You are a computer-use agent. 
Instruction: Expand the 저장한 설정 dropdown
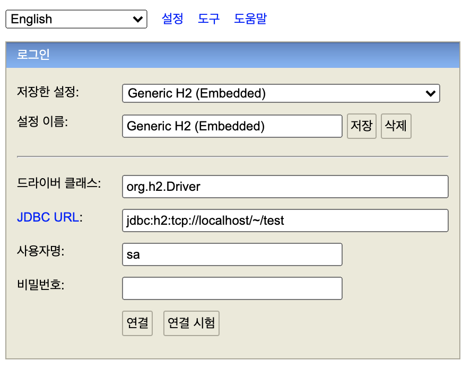coord(281,93)
